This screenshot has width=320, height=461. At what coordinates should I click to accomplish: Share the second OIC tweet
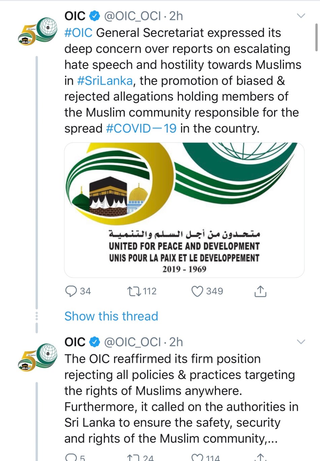point(260,458)
